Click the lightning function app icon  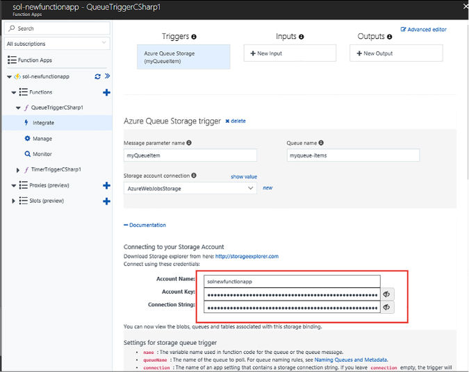click(x=17, y=76)
